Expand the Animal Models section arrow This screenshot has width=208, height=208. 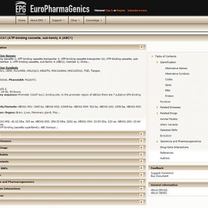(141, 154)
